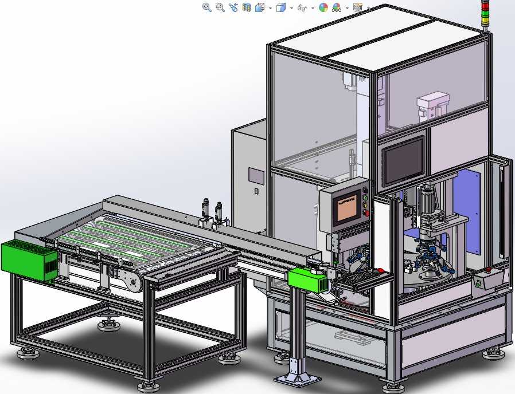Open Edit Appearance color ball
This screenshot has width=515, height=394.
[323, 7]
